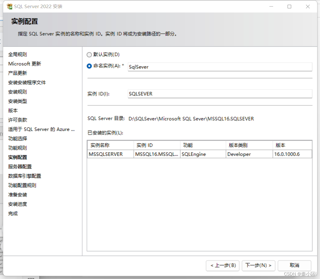
Task: Open 版本 step in sidebar
Action: pos(13,111)
